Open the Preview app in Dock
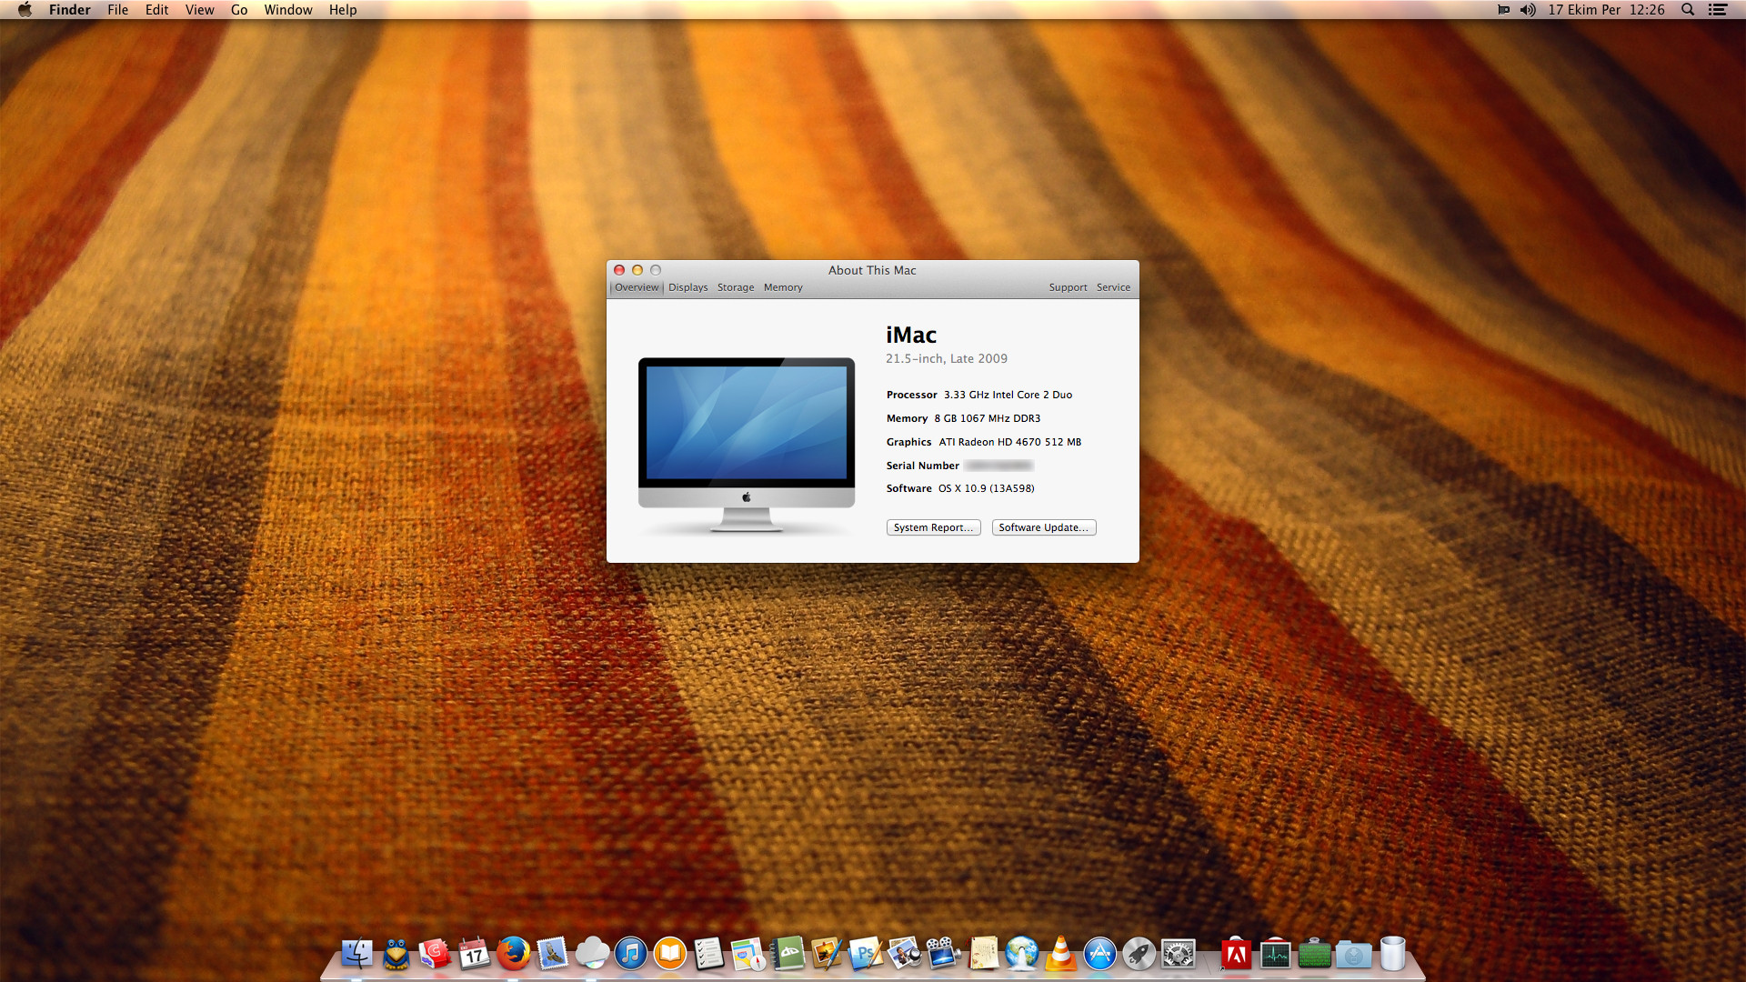Screen dimensions: 1746x982 click(x=905, y=954)
